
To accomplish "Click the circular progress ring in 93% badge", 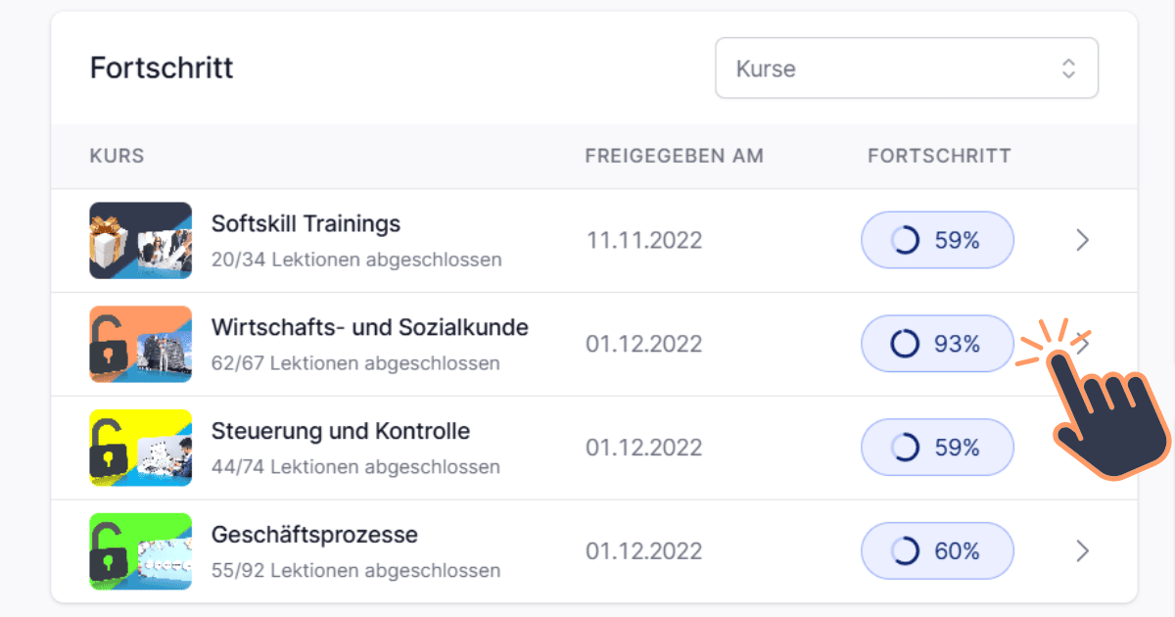I will (905, 344).
